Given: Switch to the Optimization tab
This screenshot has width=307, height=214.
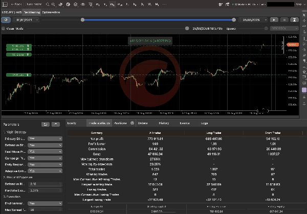Looking at the screenshot, I should pyautogui.click(x=51, y=12).
